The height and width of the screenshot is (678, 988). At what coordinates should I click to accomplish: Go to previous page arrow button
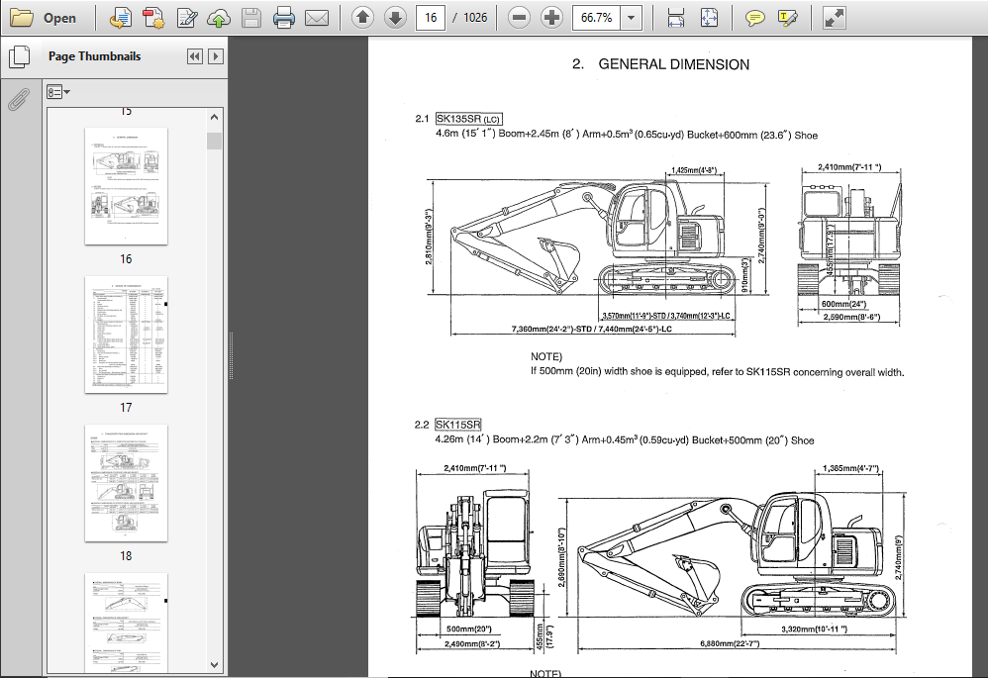[x=362, y=18]
